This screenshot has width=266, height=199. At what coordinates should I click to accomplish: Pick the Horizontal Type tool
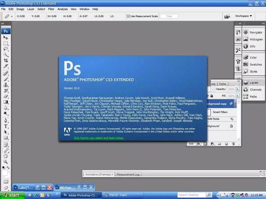click(x=6, y=126)
